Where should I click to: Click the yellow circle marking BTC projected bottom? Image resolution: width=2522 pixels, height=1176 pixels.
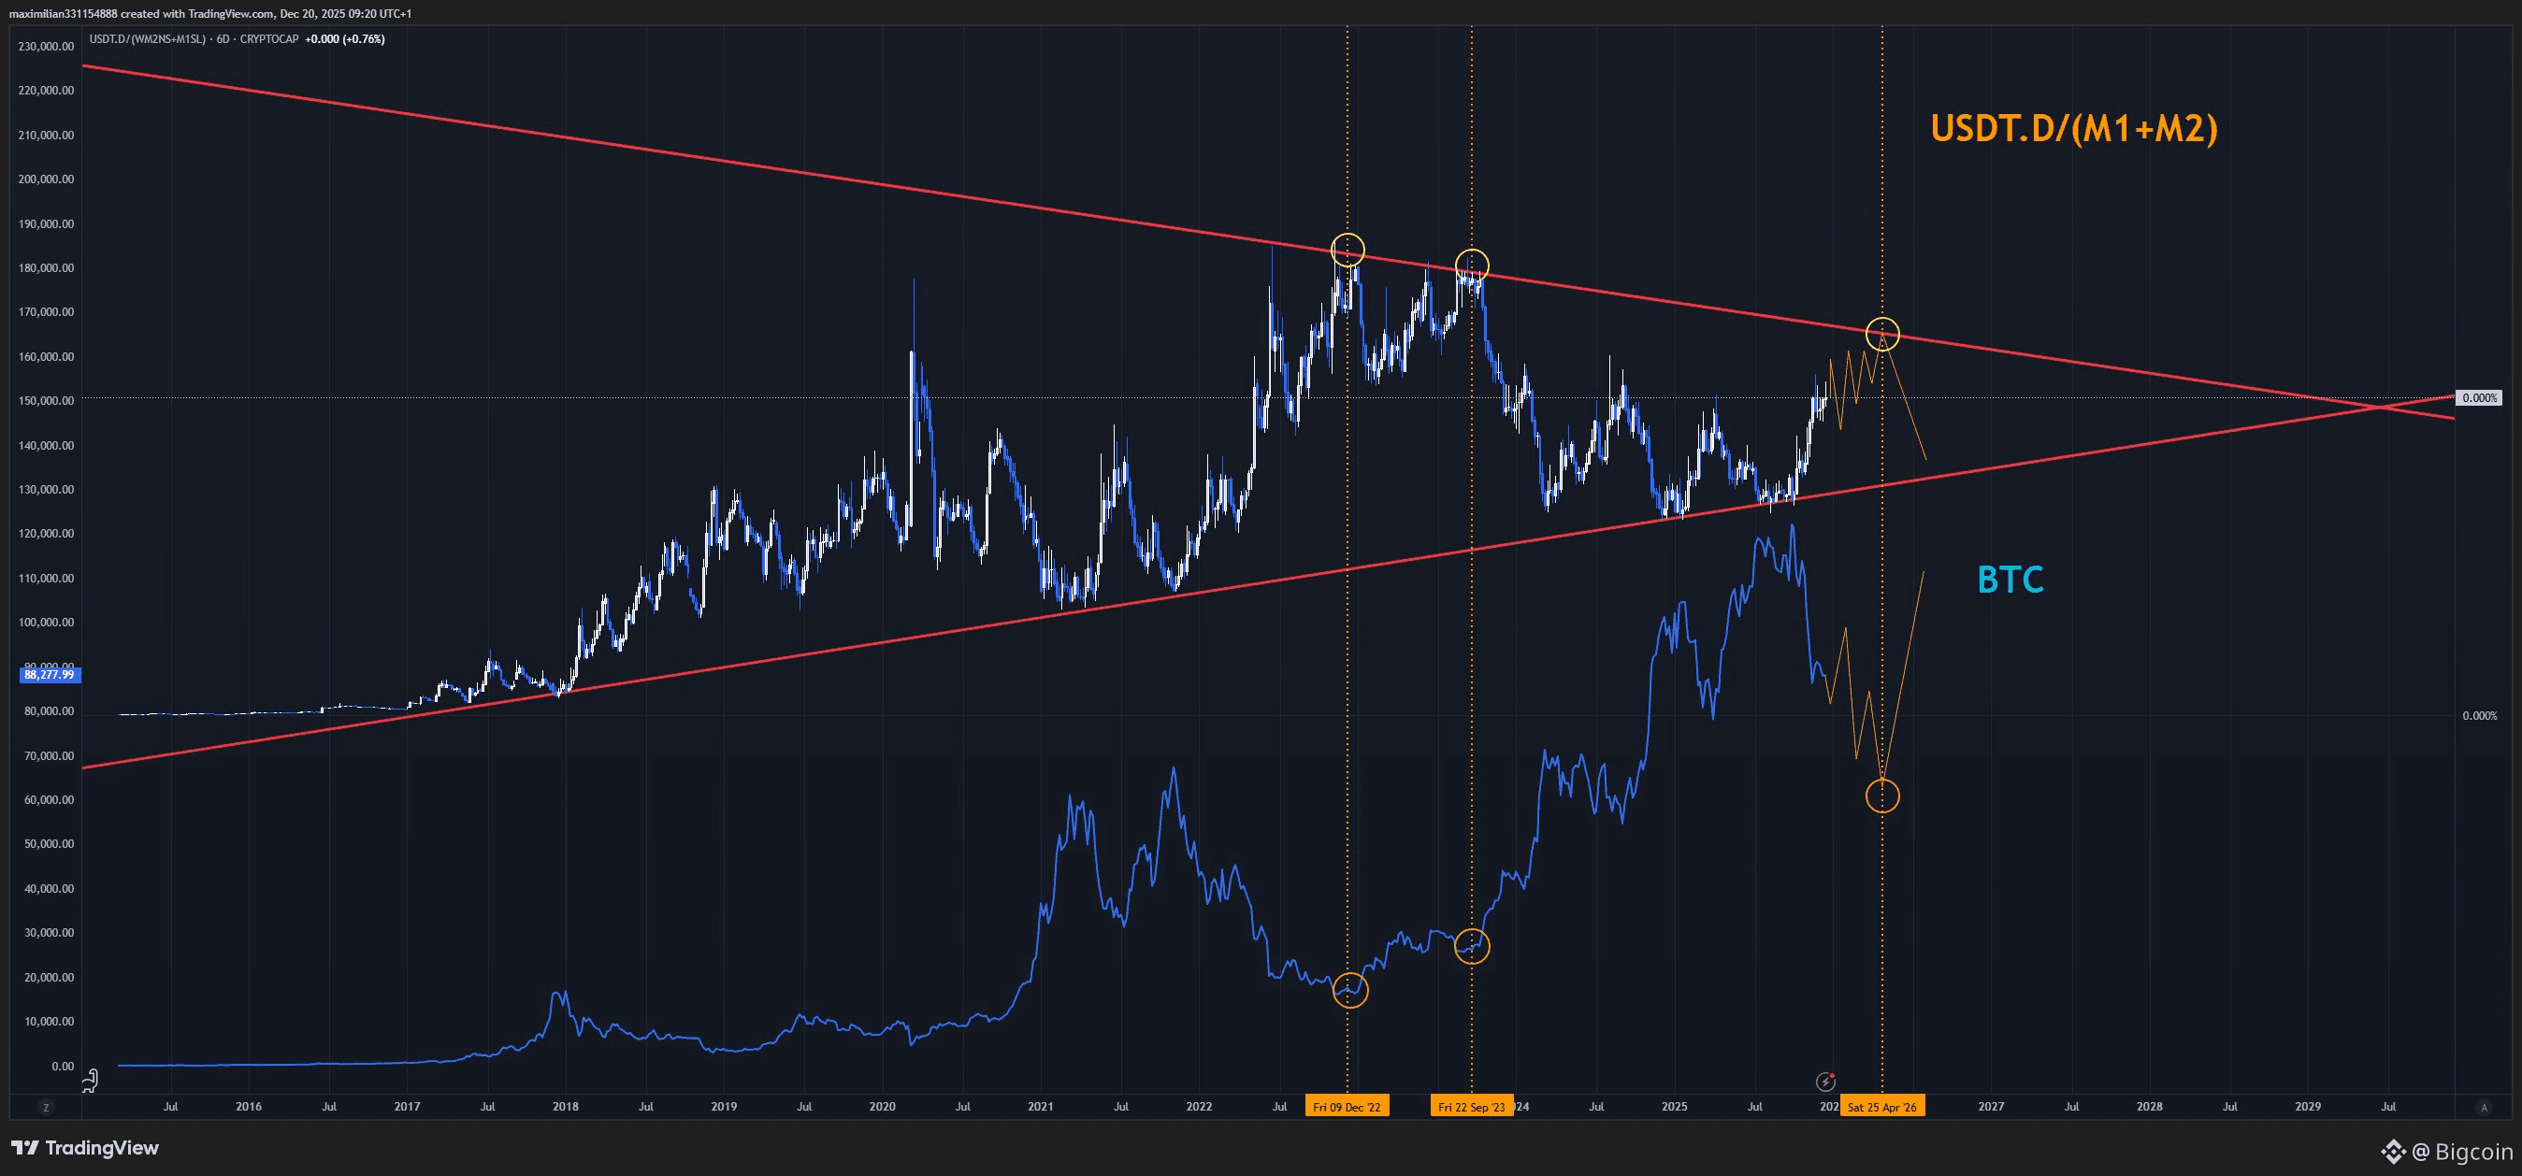[x=1882, y=796]
